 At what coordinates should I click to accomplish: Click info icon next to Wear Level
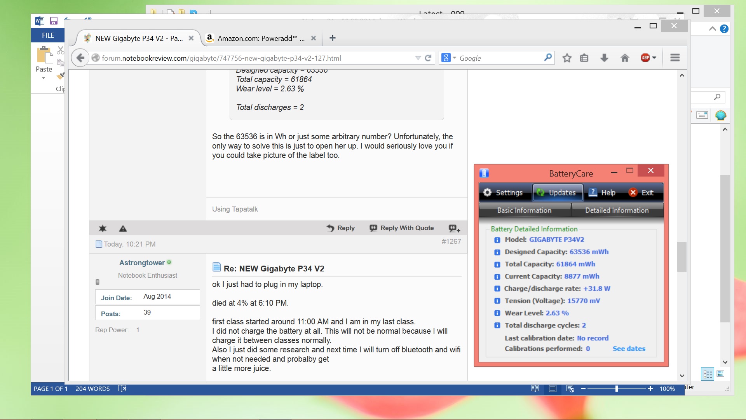(x=497, y=313)
